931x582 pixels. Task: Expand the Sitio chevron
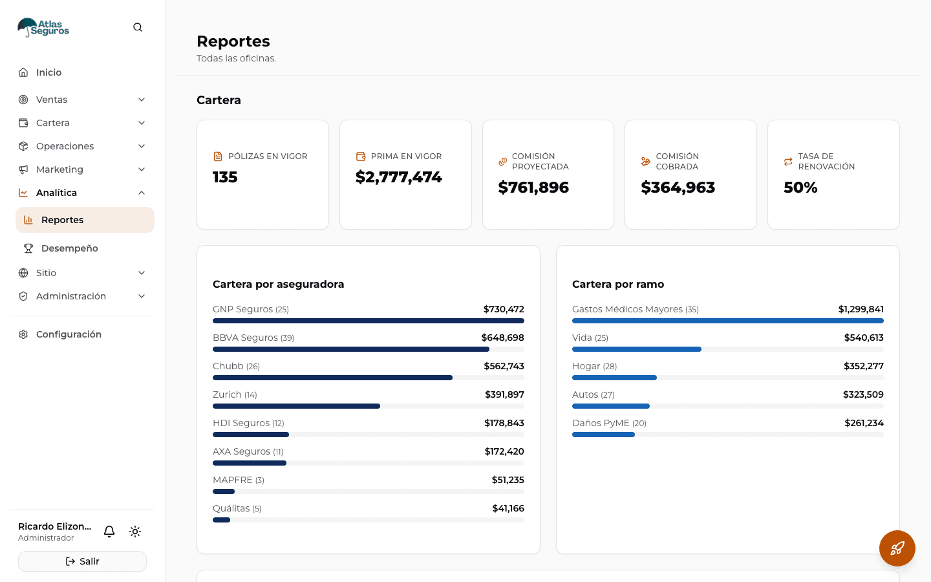click(x=142, y=273)
